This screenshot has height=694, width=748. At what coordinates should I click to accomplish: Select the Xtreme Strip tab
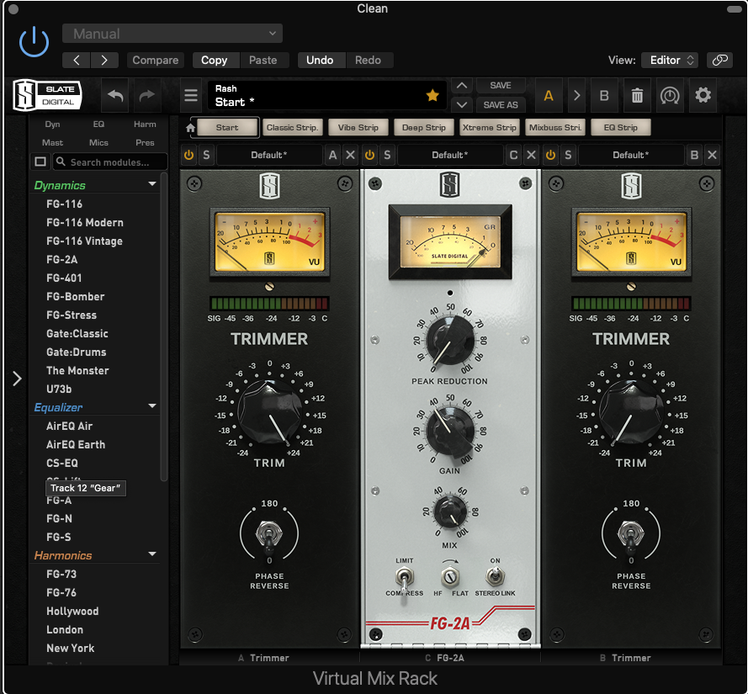tap(490, 127)
